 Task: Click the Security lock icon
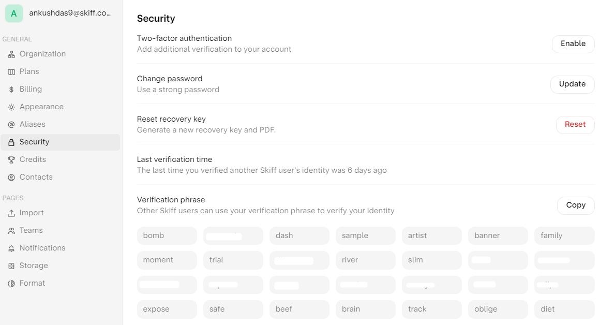[11, 142]
